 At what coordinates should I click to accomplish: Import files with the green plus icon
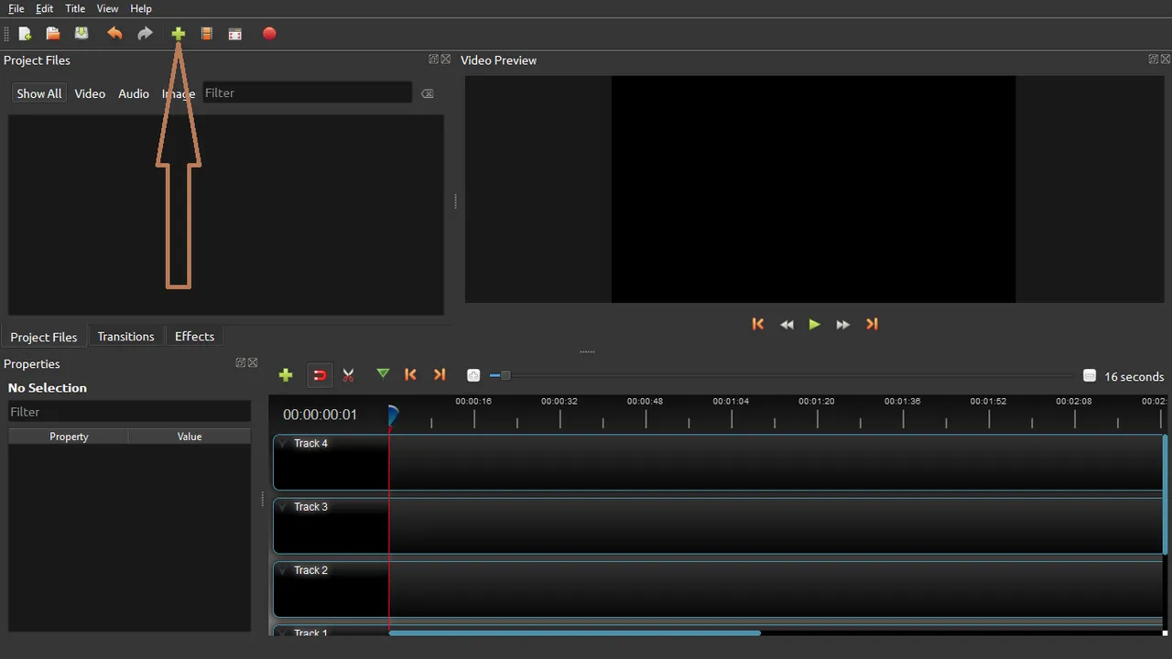pos(179,34)
